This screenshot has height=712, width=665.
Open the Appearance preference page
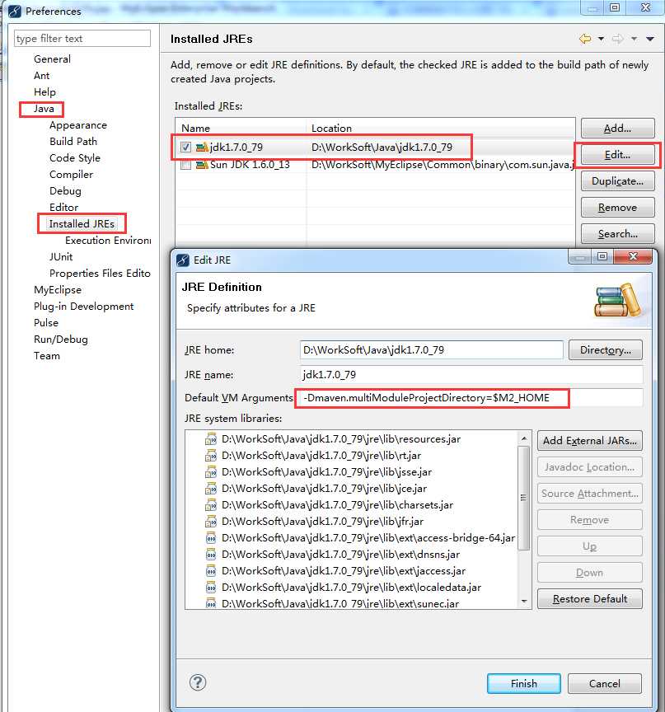click(x=78, y=125)
